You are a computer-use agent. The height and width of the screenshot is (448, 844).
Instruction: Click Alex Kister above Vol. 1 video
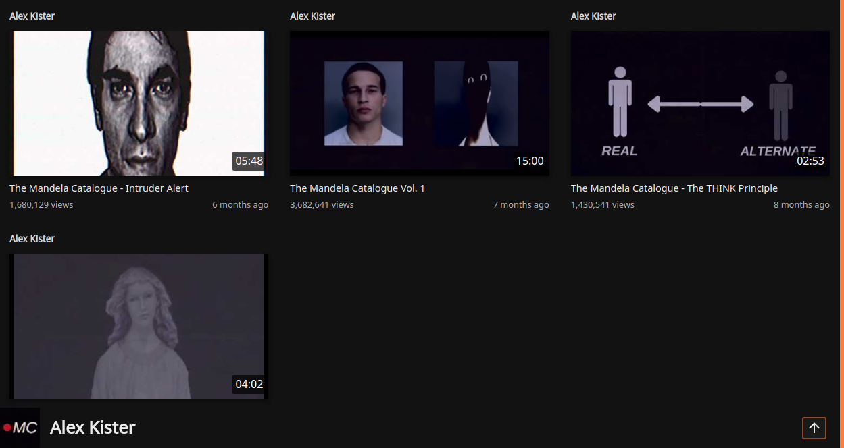pos(313,16)
